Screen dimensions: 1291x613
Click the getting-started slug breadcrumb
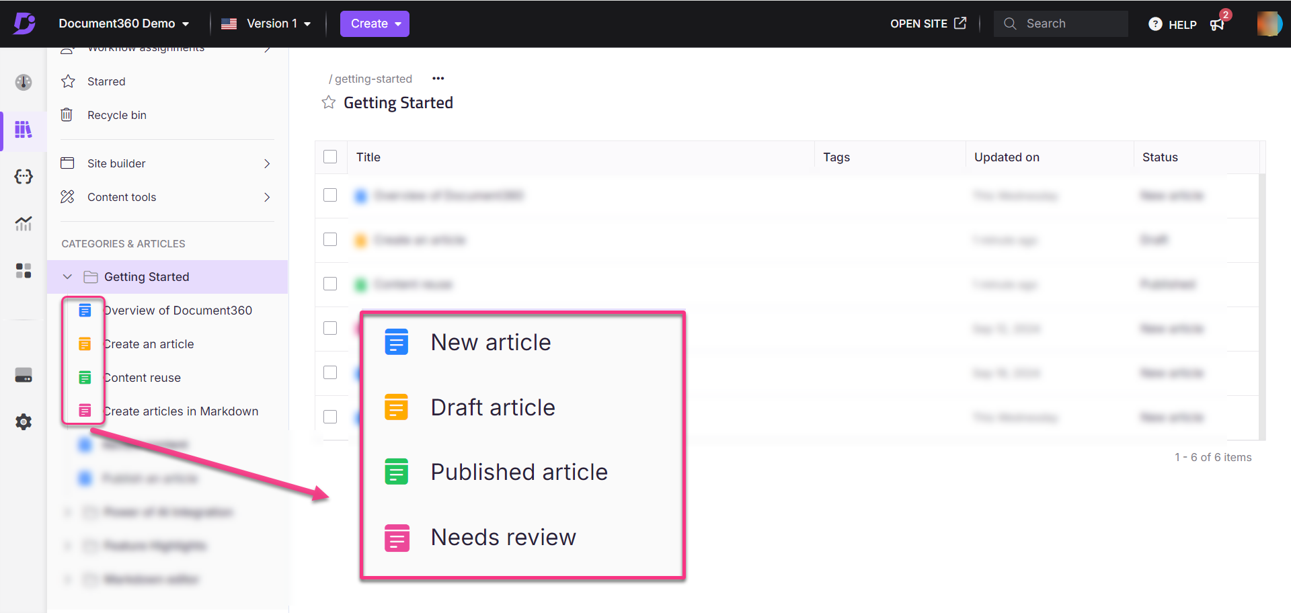click(x=373, y=79)
